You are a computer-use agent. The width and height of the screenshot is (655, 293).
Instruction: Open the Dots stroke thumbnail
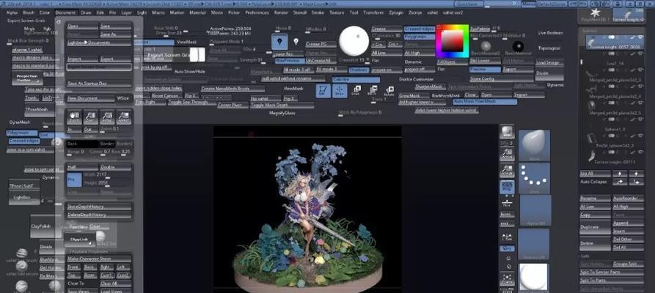tap(534, 178)
